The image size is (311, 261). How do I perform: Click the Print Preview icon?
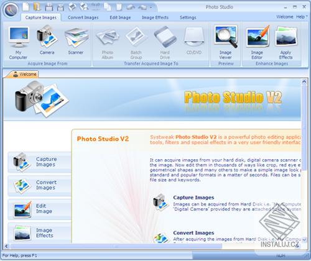click(x=84, y=7)
